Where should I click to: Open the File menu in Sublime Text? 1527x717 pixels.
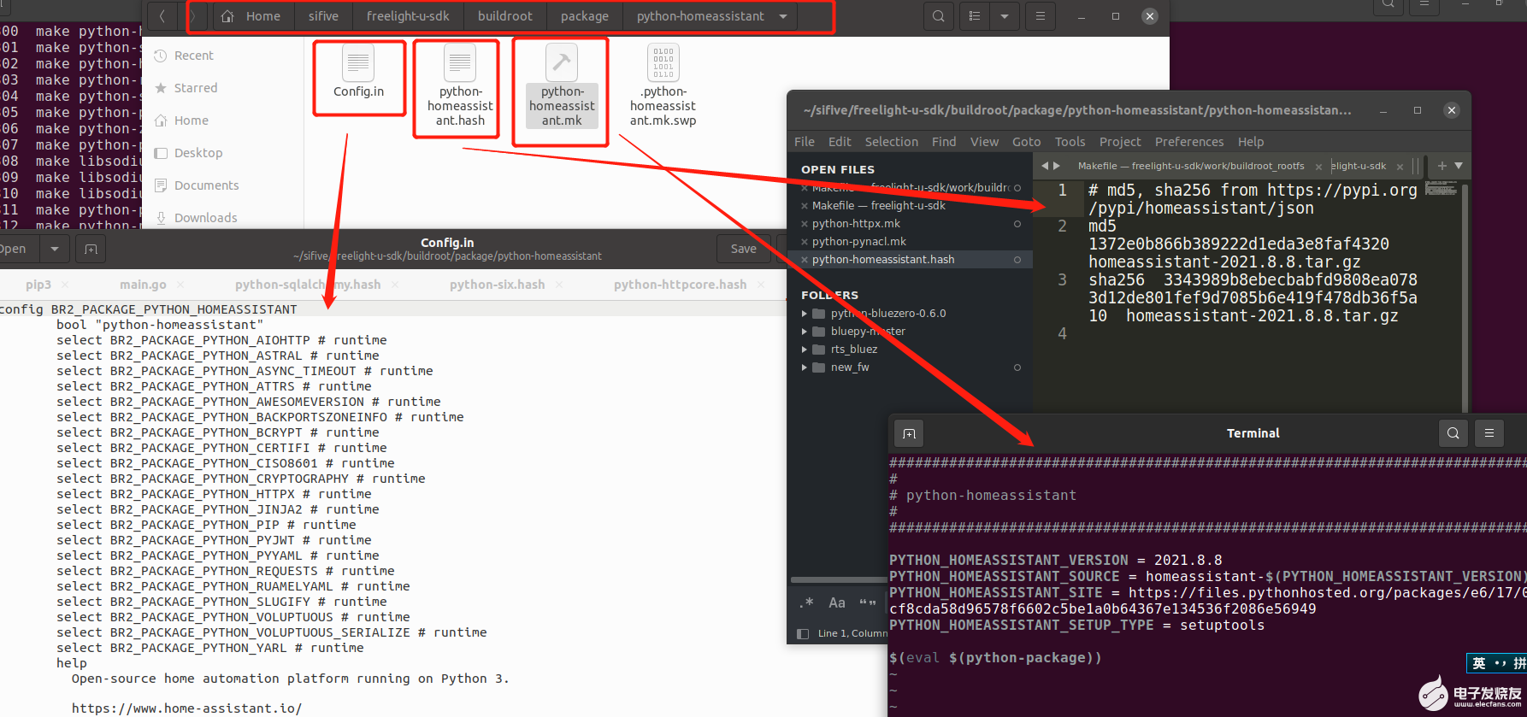point(804,142)
